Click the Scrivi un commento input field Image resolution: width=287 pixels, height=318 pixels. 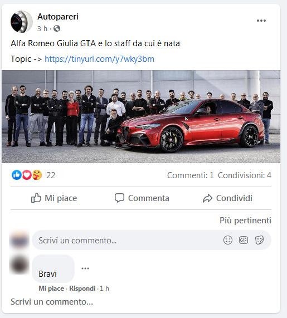pyautogui.click(x=152, y=240)
